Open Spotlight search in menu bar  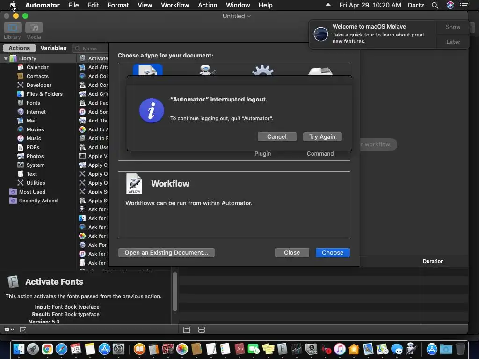[x=435, y=5]
